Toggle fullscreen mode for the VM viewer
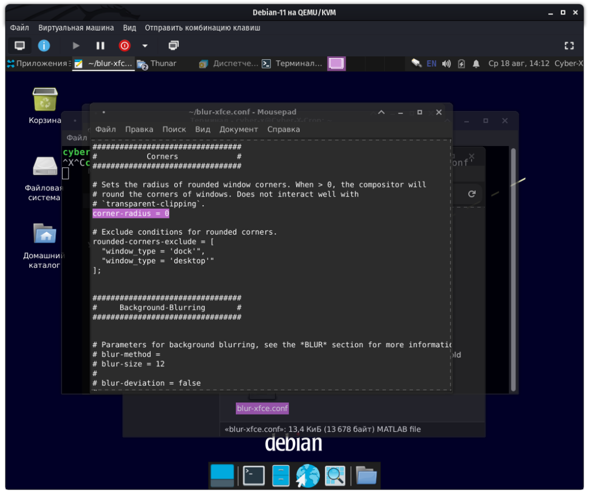 pos(569,45)
